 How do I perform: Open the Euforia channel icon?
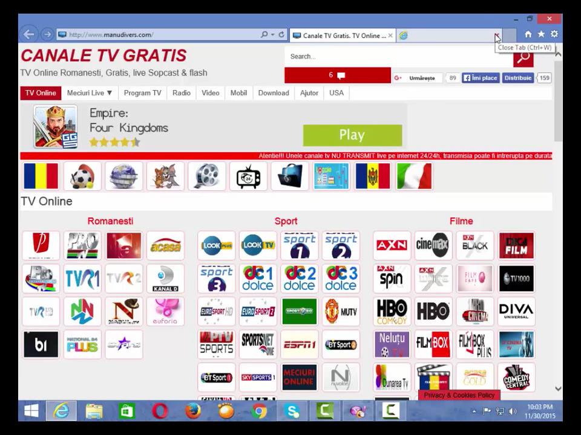pos(165,312)
